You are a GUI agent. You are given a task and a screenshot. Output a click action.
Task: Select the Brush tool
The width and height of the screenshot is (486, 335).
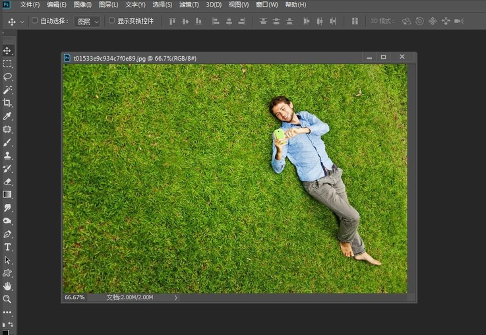coord(7,142)
